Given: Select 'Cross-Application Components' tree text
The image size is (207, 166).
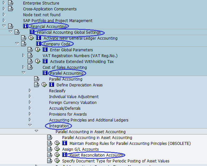Looking at the screenshot, I should (50, 9).
